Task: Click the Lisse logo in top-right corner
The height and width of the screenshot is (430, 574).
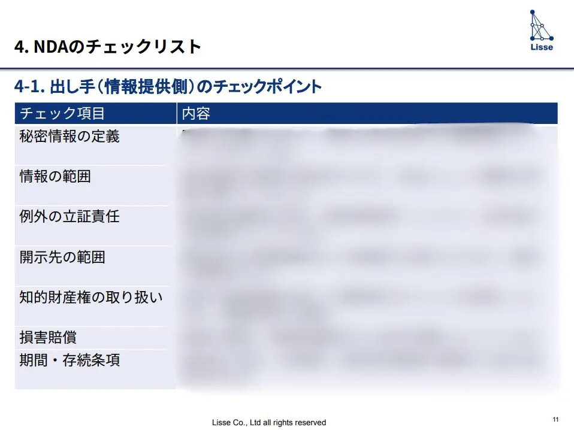Action: pos(541,30)
